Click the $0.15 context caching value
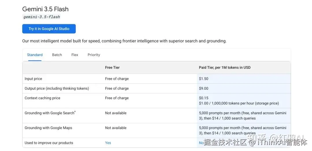 pyautogui.click(x=204, y=98)
